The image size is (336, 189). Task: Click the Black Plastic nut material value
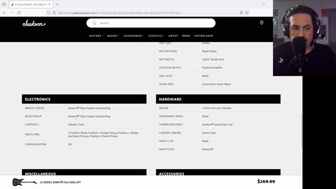click(x=209, y=51)
